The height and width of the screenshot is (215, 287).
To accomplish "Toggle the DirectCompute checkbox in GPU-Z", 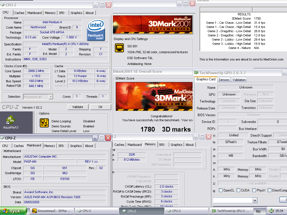I will point(269,190).
